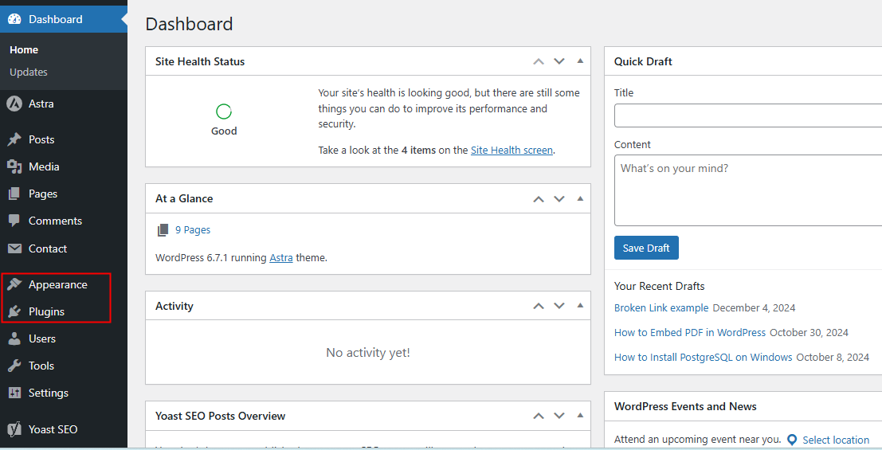Collapse the Yoast SEO Posts Overview panel

tap(580, 415)
